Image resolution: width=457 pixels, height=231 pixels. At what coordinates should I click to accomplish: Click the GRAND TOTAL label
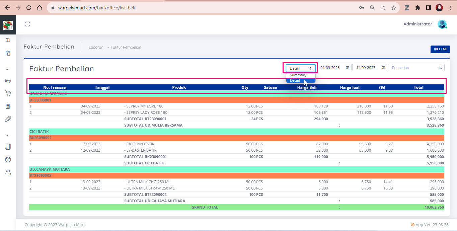[x=205, y=207]
